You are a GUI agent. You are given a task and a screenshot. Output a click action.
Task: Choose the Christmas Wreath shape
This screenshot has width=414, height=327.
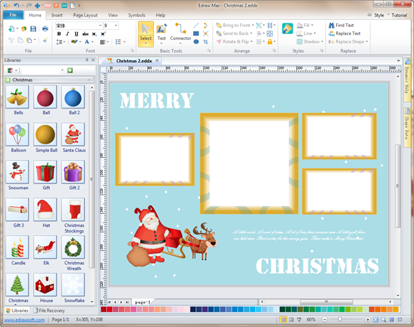click(x=73, y=247)
